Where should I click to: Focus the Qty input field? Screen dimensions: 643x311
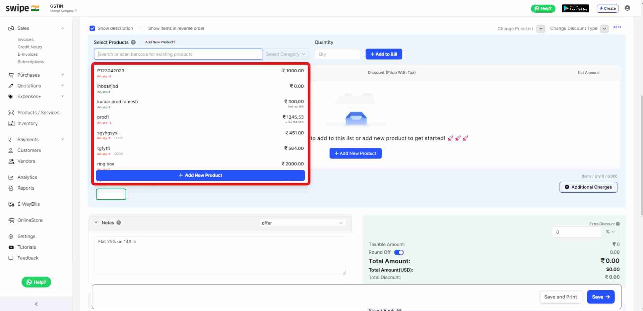[337, 54]
